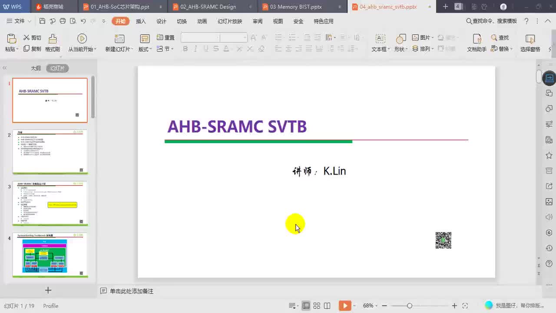This screenshot has width=556, height=313.
Task: Open the 动画 ribbon tab
Action: tap(202, 21)
